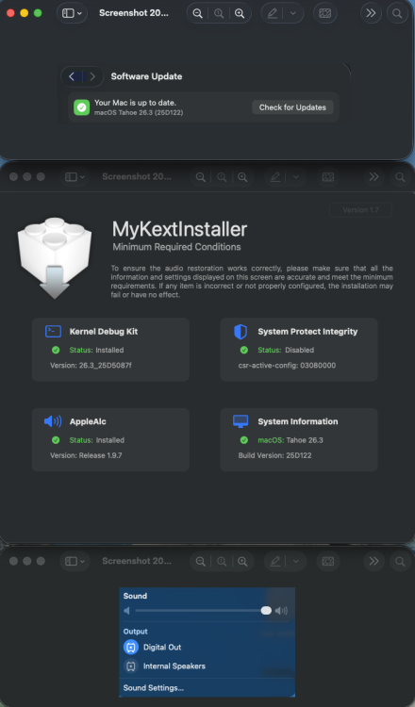Select 'macOS Tahoe 26.3 (25D122)' text
The height and width of the screenshot is (707, 415).
[x=139, y=112]
